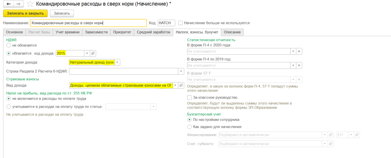
Task: Open the 'Описание' tab
Action: pyautogui.click(x=232, y=32)
